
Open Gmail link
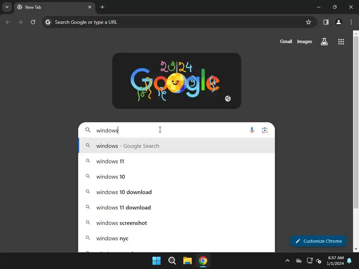tap(286, 41)
